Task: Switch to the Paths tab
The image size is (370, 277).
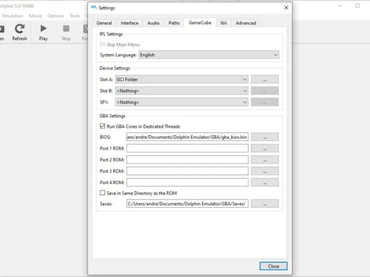Action: (174, 23)
